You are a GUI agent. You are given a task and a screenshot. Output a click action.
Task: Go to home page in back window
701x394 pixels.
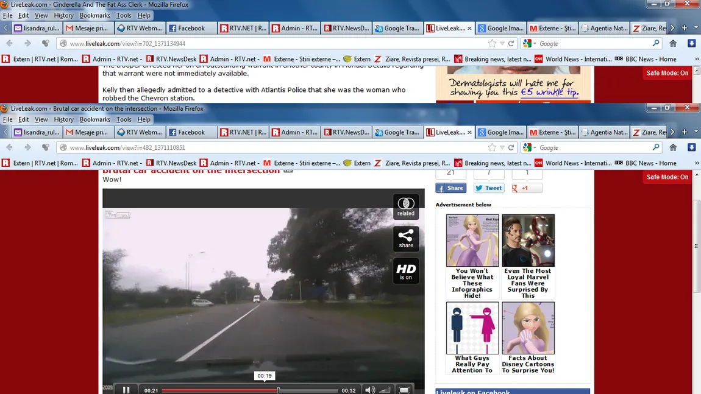pos(673,43)
